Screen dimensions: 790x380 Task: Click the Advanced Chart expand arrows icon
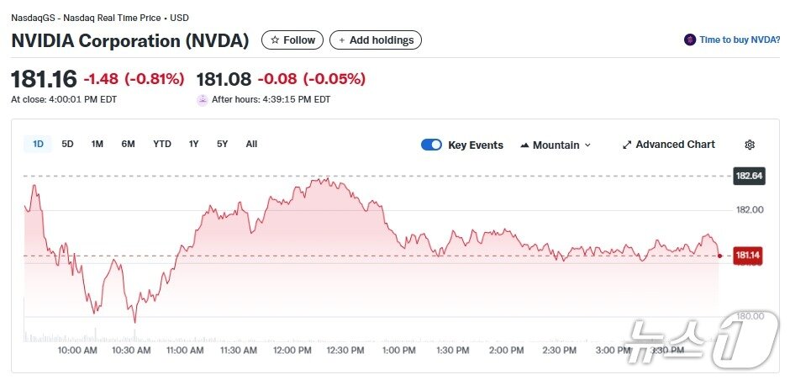tap(626, 145)
